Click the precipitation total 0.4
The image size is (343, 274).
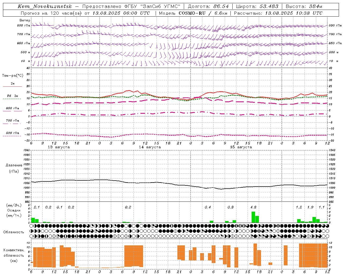(208, 207)
